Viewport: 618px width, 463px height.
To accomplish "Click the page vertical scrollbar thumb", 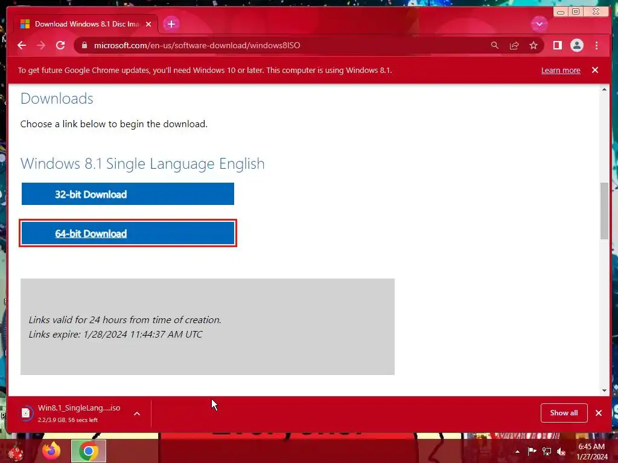I will [x=604, y=210].
